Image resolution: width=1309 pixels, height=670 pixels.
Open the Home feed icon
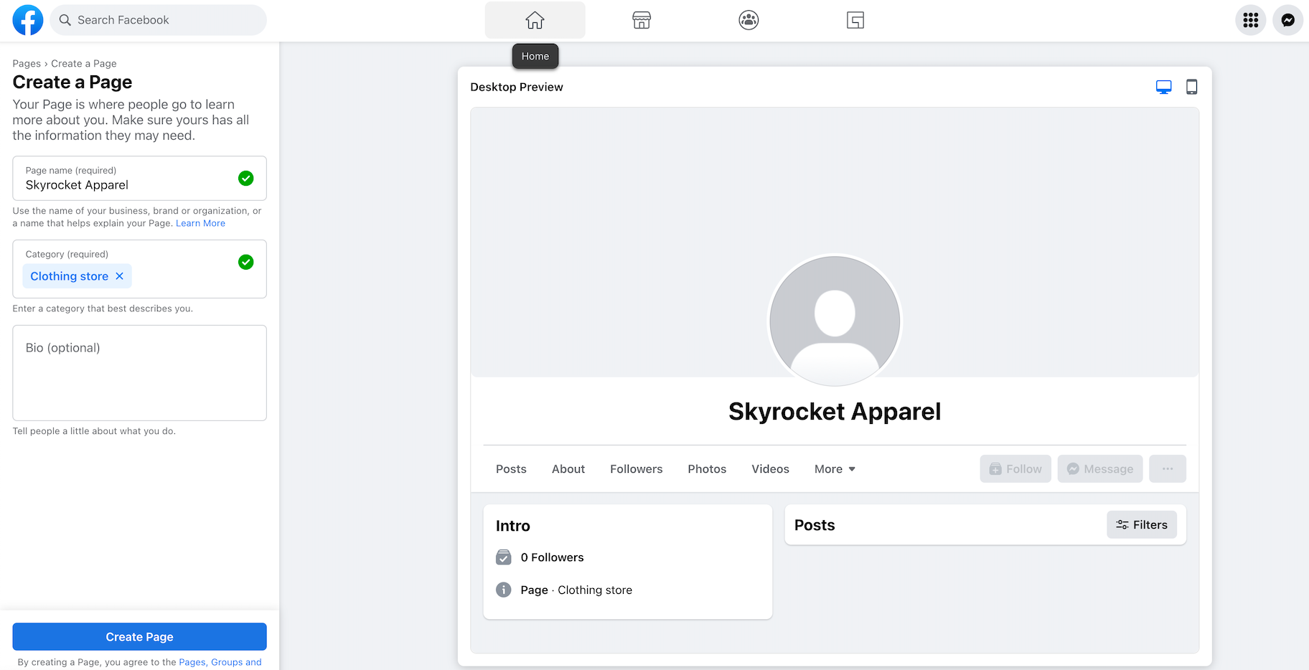[535, 20]
